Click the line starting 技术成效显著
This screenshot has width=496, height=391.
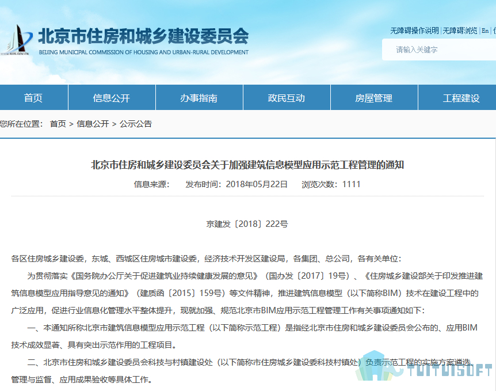(x=94, y=345)
